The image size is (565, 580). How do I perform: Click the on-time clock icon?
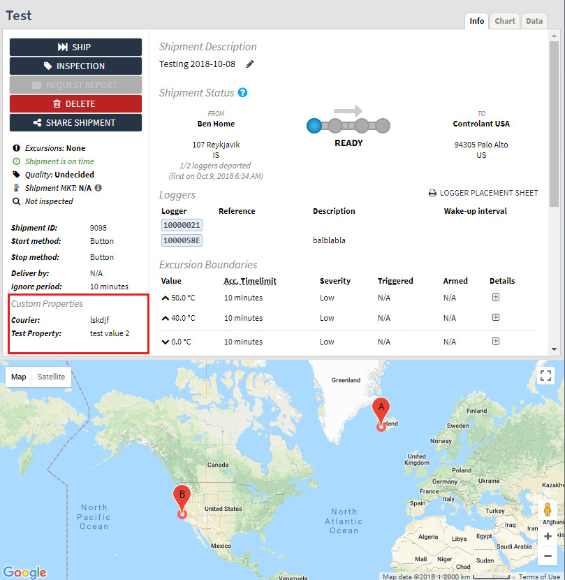[x=16, y=161]
